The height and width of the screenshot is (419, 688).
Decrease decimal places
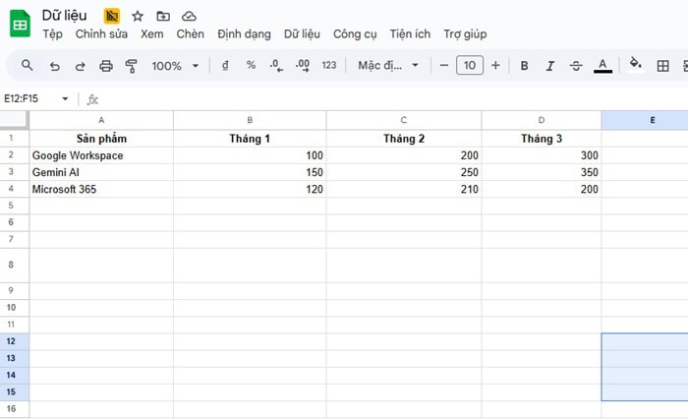(276, 66)
